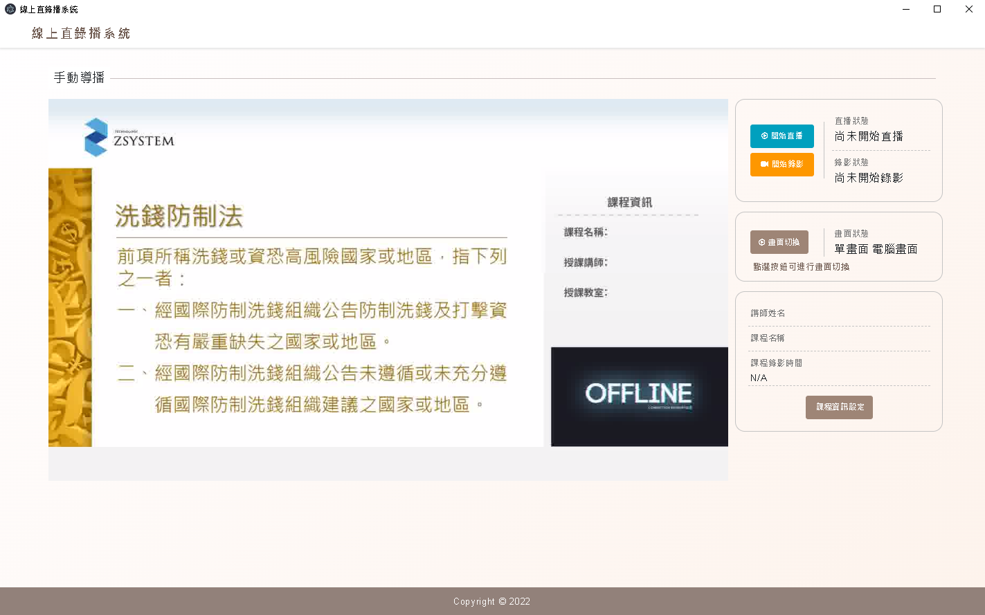Screen dimensions: 985x615
Task: Click the Copyright © 2022 footer text
Action: click(491, 601)
